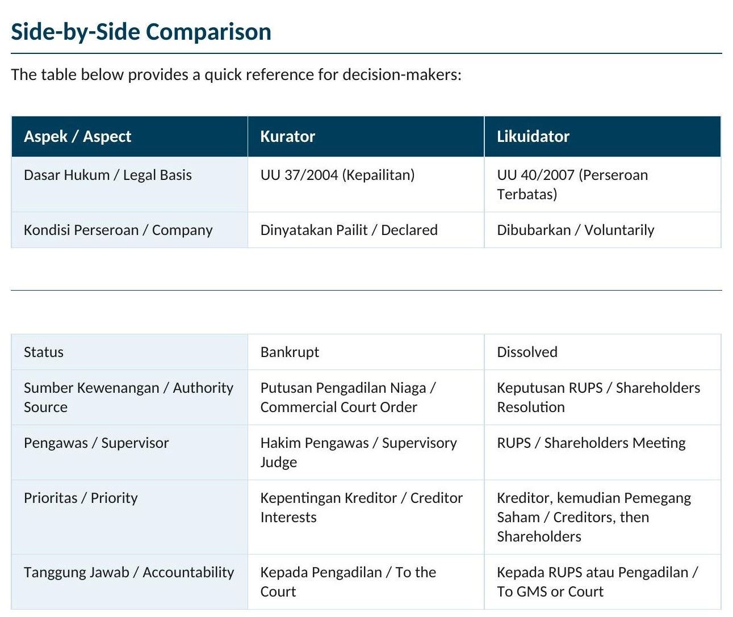Select the Status row label
Screen dimensions: 733x617
pos(44,352)
